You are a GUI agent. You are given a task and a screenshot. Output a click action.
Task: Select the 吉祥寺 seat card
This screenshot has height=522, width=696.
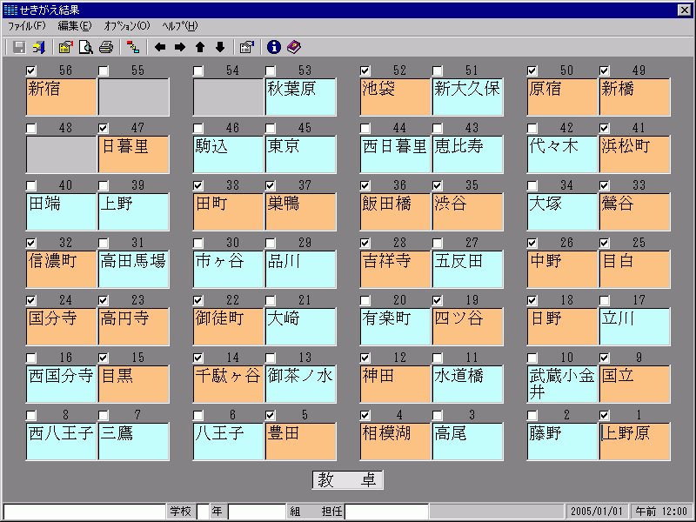point(396,270)
